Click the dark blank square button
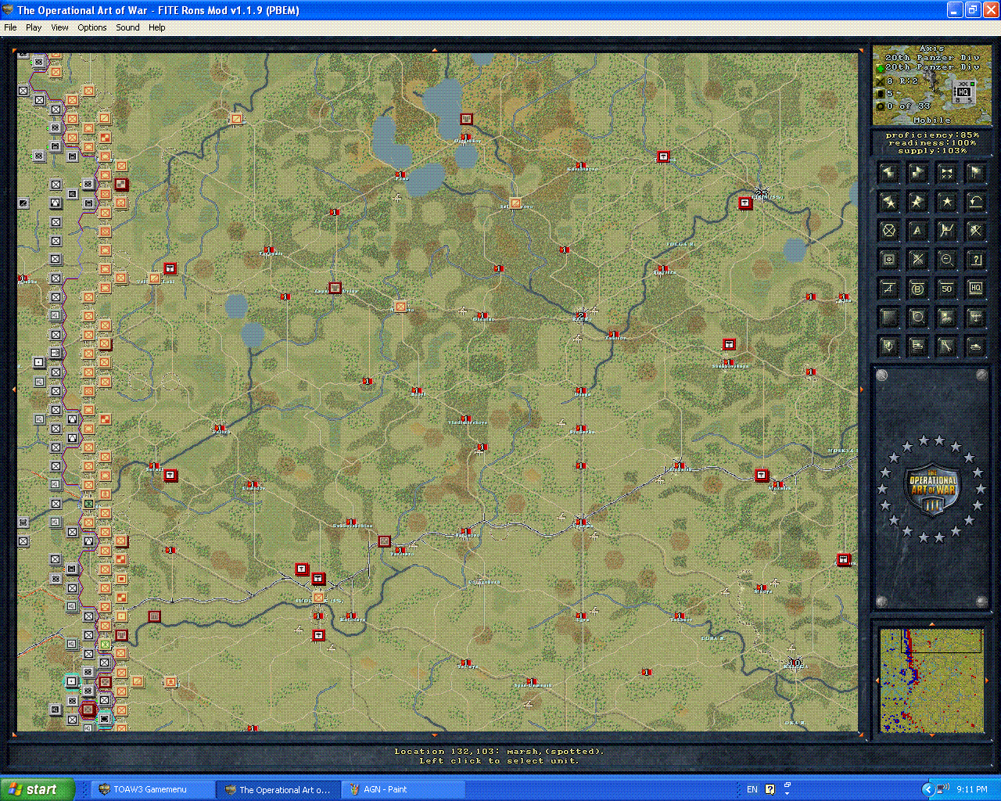This screenshot has width=1001, height=801. (888, 318)
